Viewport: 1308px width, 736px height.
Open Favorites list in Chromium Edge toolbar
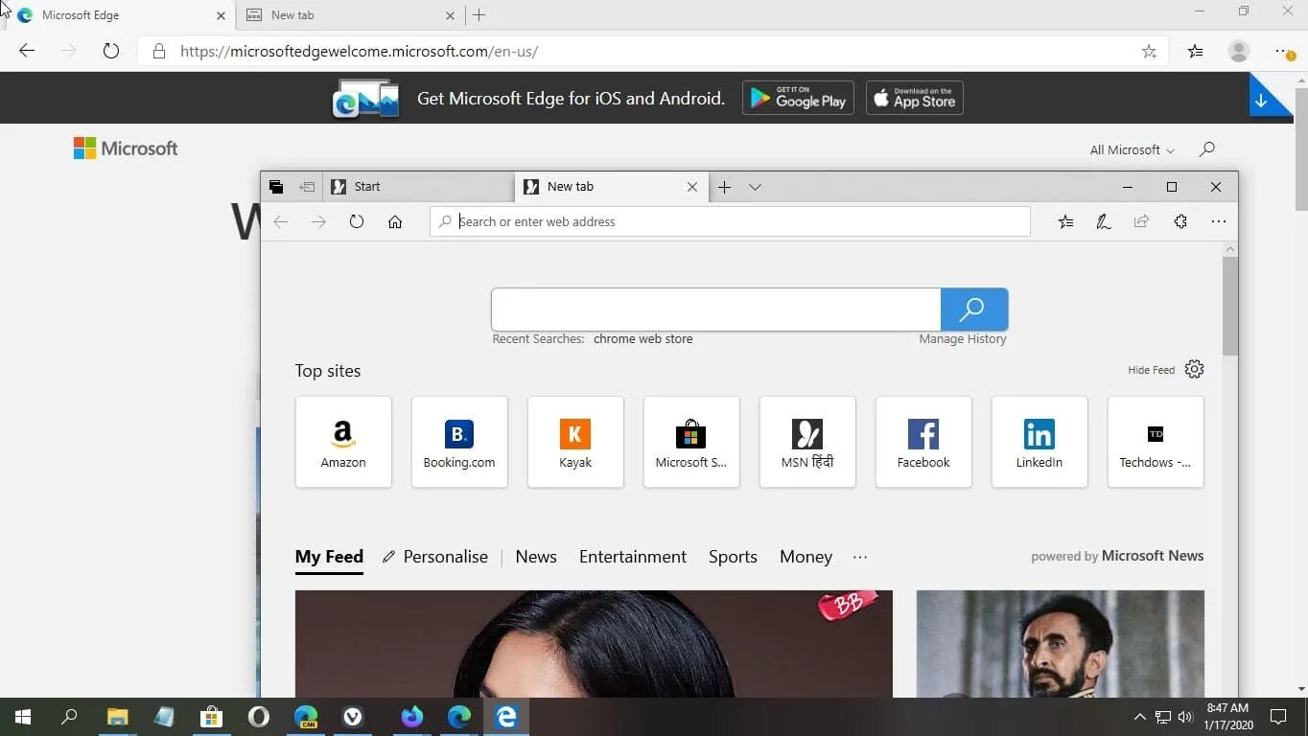point(1195,52)
